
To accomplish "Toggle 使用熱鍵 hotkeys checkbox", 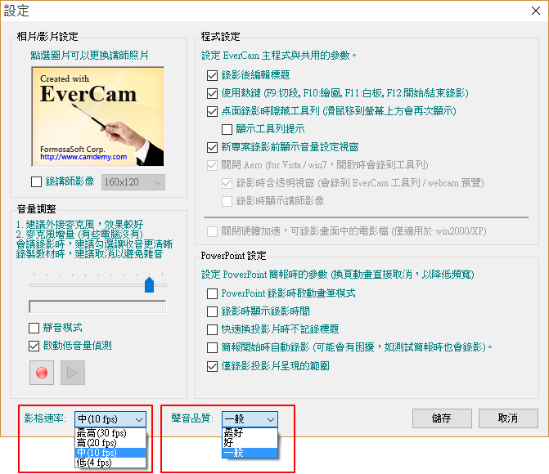I will coord(212,93).
